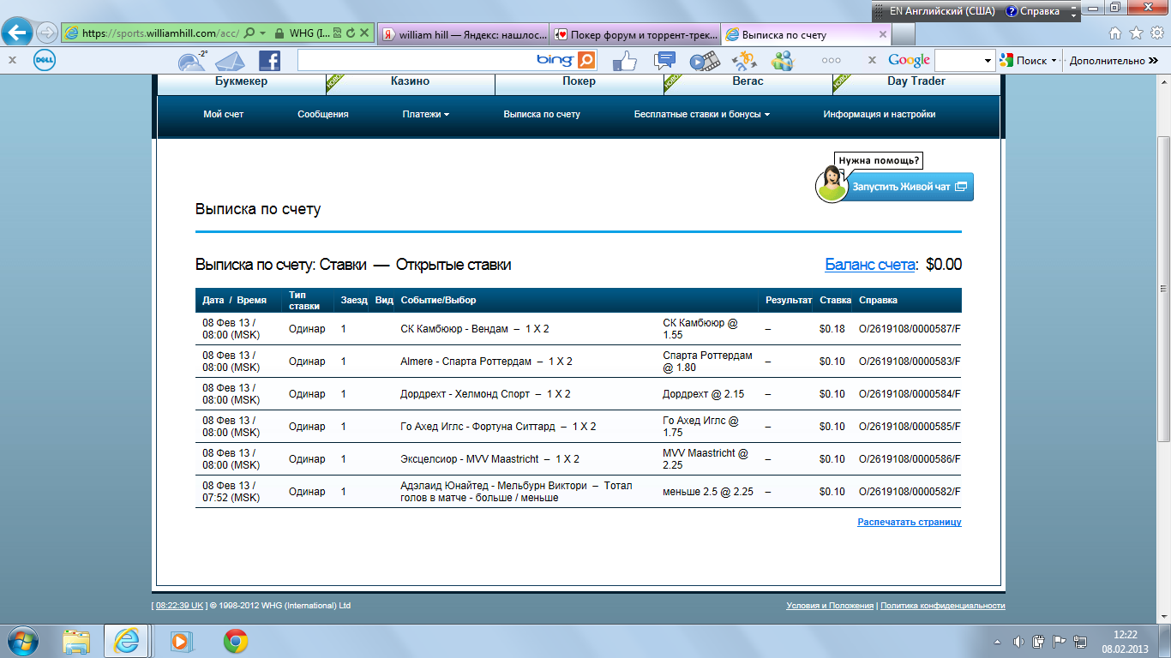Click the weather icon in toolbar
Viewport: 1171px width, 658px height.
[x=192, y=61]
